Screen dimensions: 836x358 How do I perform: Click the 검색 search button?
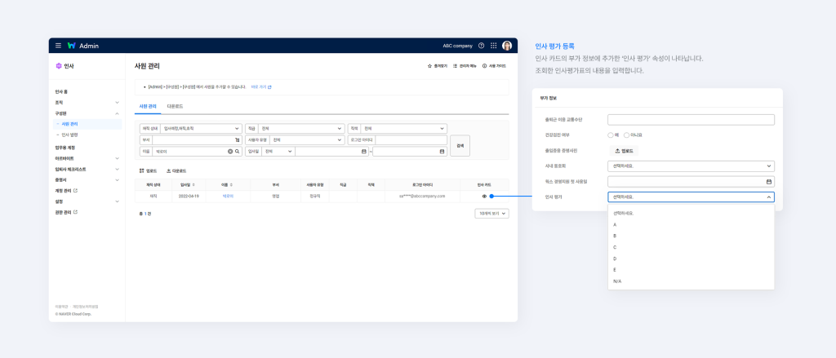[x=460, y=145]
